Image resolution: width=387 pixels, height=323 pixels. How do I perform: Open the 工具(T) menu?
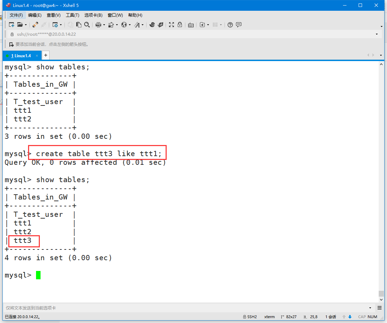pyautogui.click(x=72, y=15)
